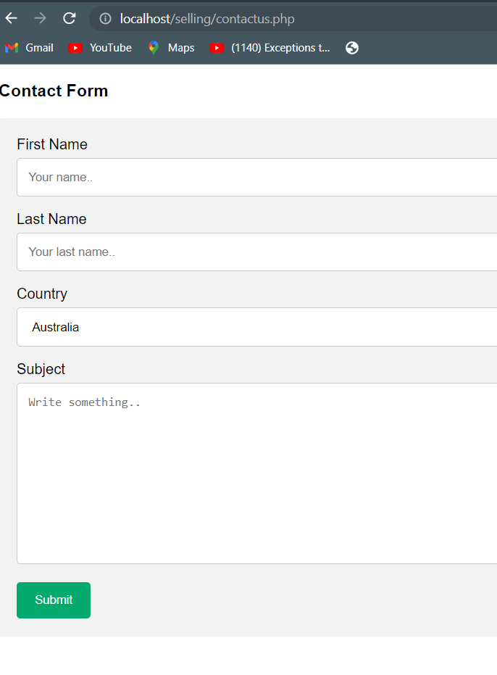Click the First Name input field
The height and width of the screenshot is (675, 497).
click(x=254, y=177)
